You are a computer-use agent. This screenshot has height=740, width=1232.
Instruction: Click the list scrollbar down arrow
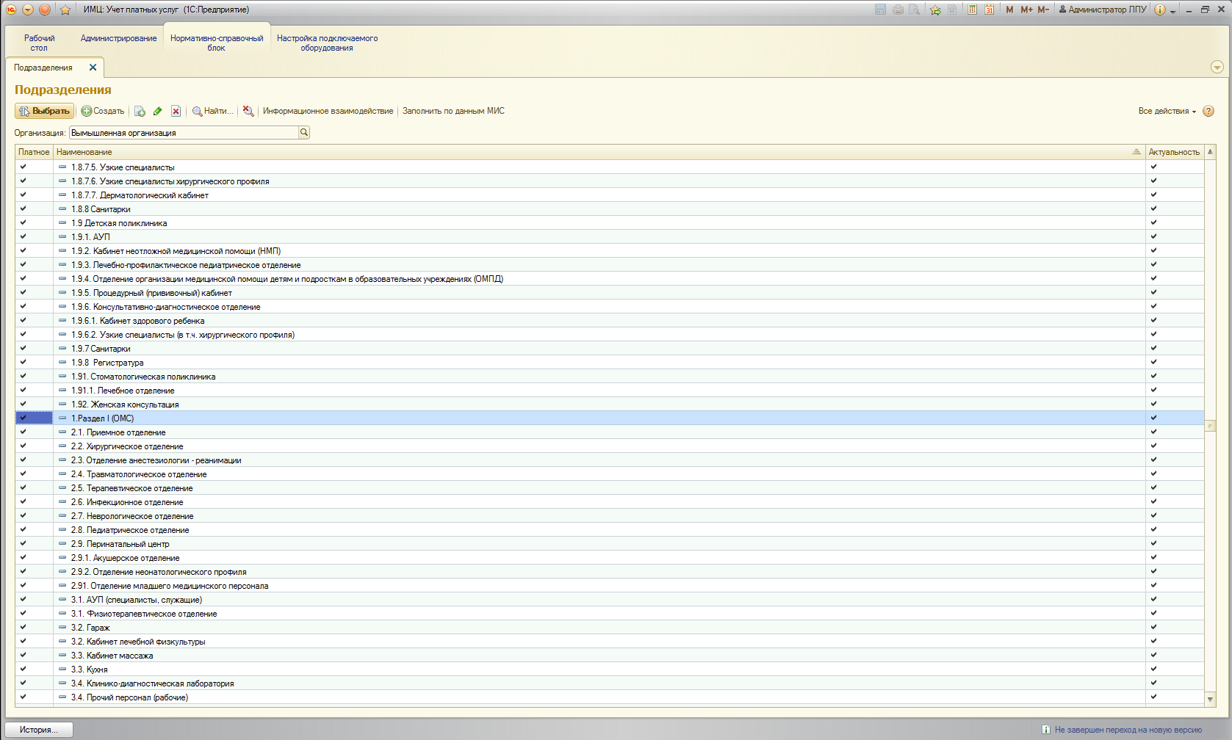1211,700
